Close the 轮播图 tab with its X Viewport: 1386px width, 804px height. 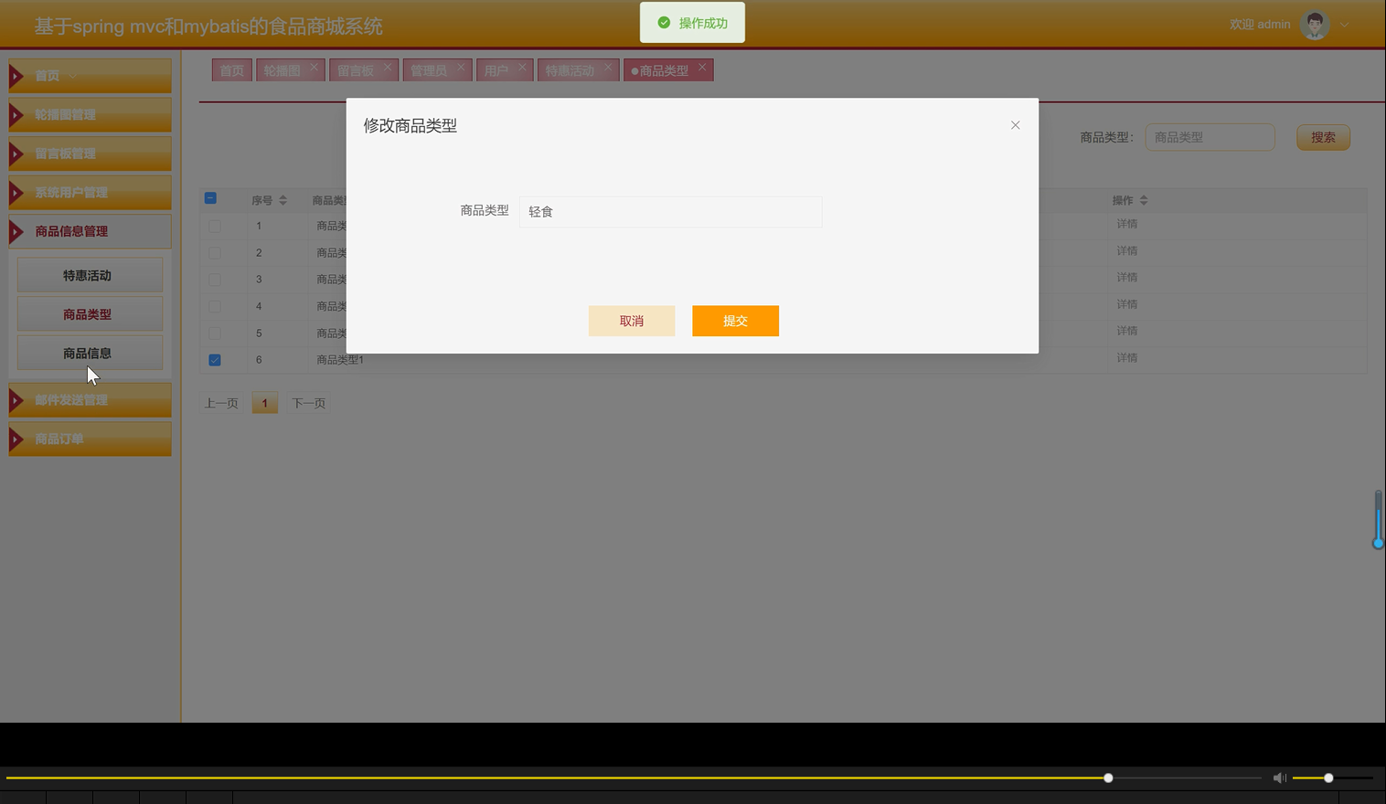314,67
